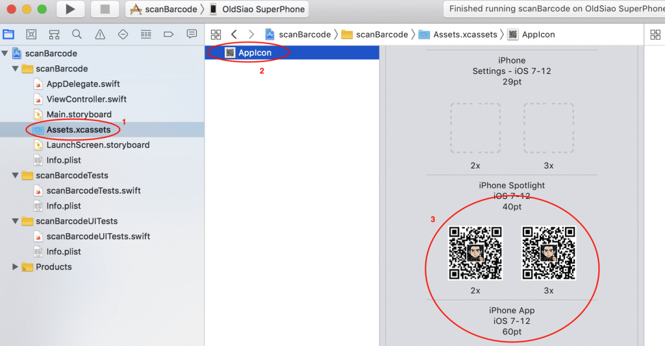Select the empty 3x Settings 29pt slot
Viewport: 665px width, 346px height.
(548, 128)
